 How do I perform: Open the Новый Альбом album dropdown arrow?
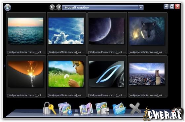point(141,8)
